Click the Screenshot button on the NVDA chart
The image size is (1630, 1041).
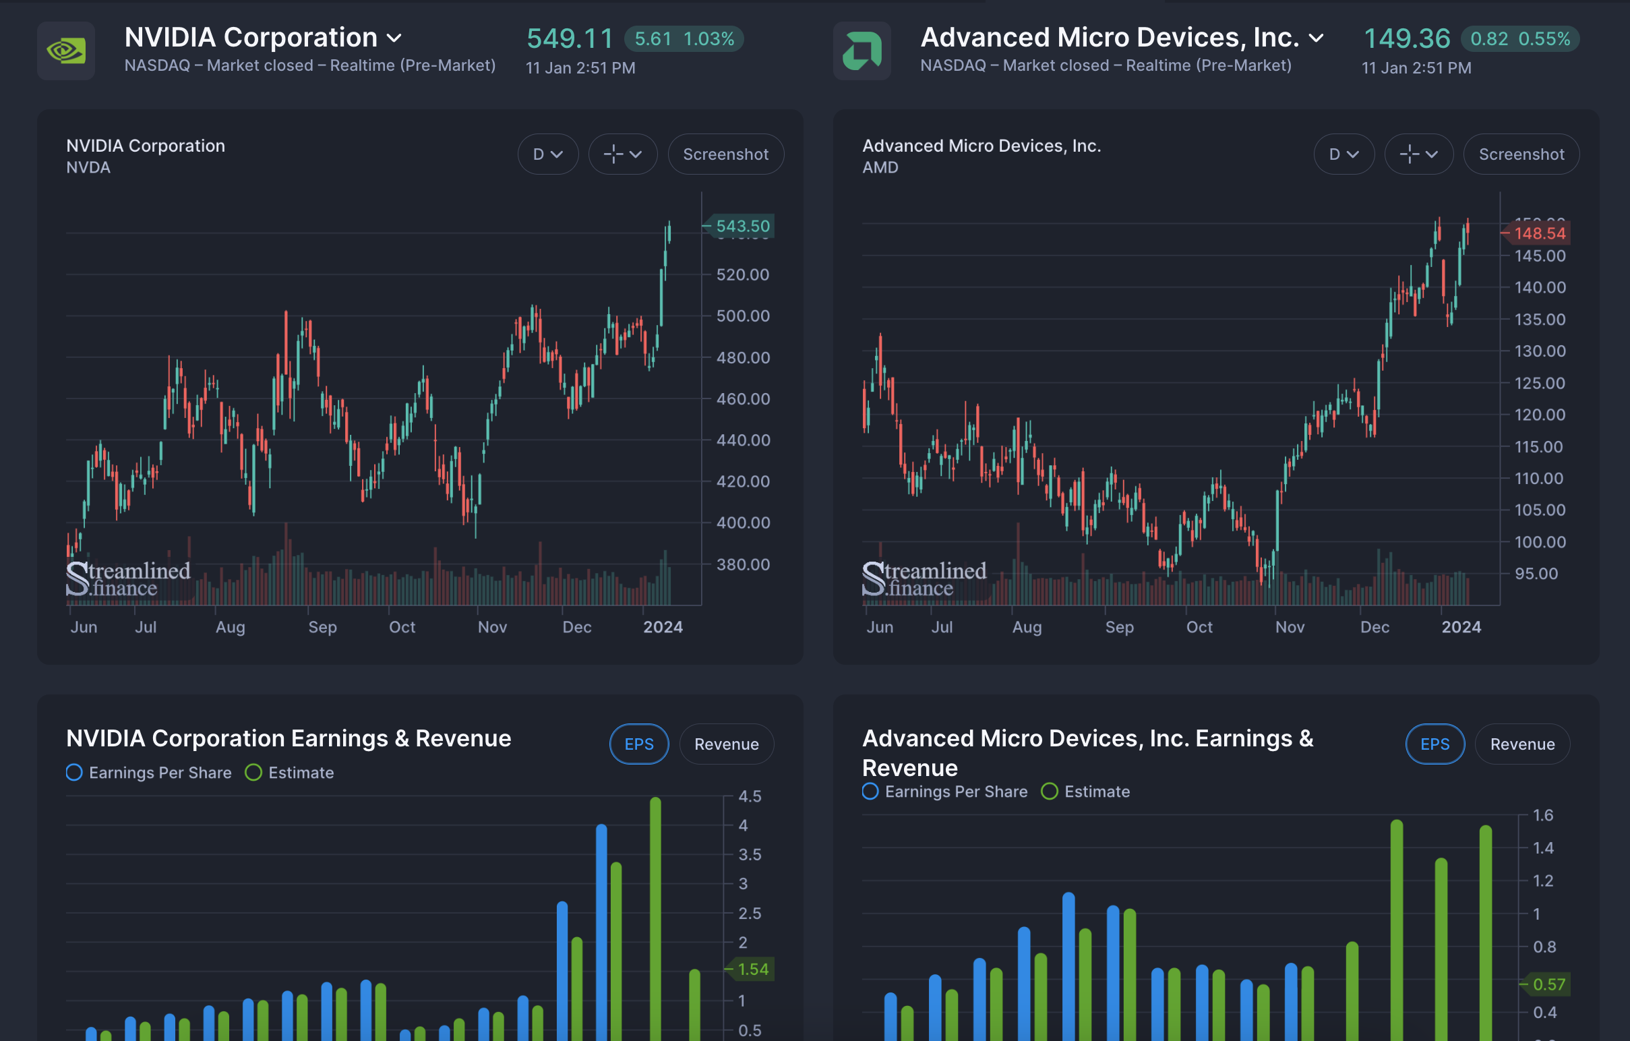pyautogui.click(x=725, y=154)
